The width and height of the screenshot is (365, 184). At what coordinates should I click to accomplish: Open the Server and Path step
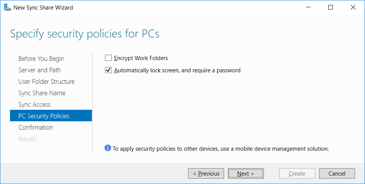39,70
